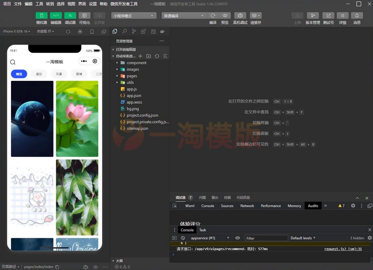Screen dimensions: 373x270
Task: Switch to the Task drawer tab
Action: pos(203,230)
